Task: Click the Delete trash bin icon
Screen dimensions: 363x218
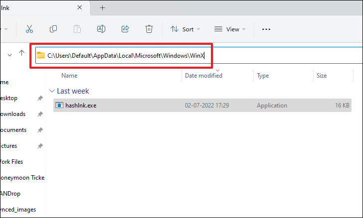Action: click(149, 29)
